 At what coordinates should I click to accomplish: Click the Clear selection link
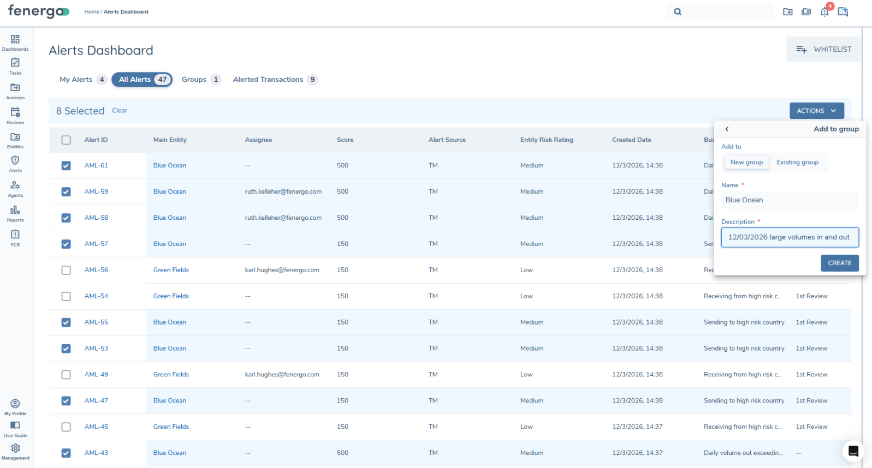[120, 111]
